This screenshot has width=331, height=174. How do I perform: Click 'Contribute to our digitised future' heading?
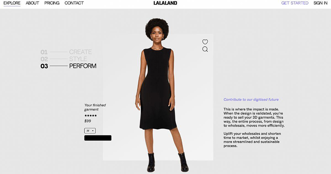click(251, 99)
